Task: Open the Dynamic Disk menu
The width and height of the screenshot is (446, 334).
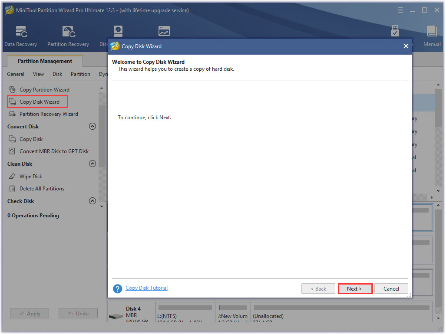Action: [103, 74]
